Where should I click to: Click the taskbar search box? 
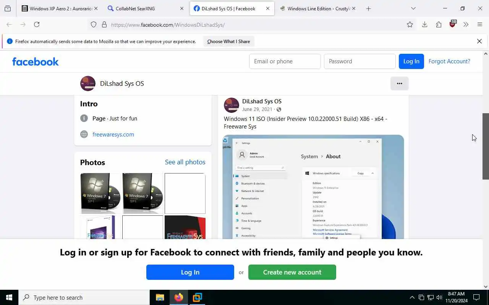tap(84, 297)
